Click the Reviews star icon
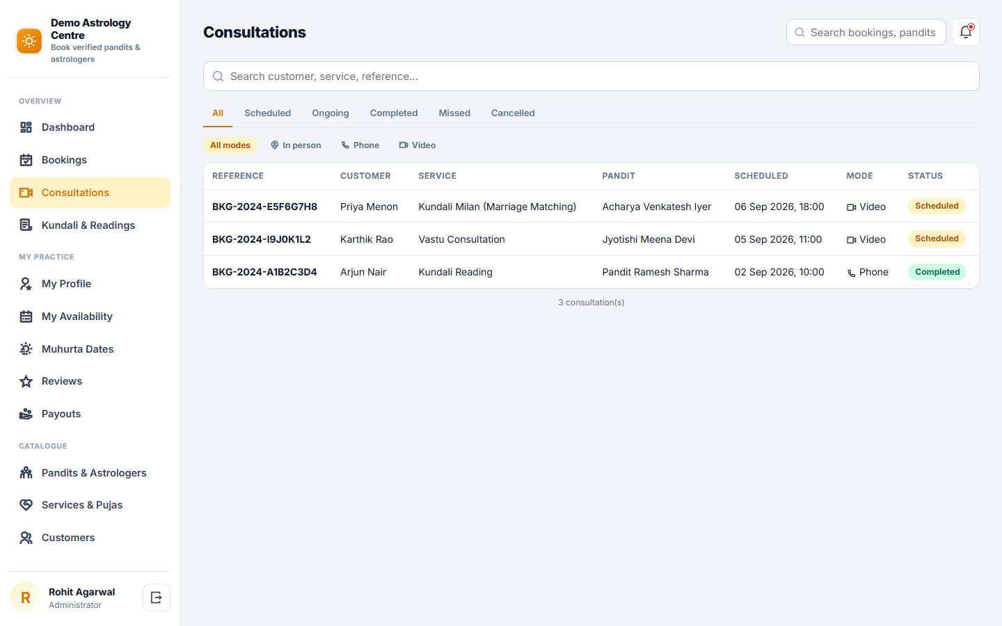This screenshot has height=626, width=1002. [26, 381]
